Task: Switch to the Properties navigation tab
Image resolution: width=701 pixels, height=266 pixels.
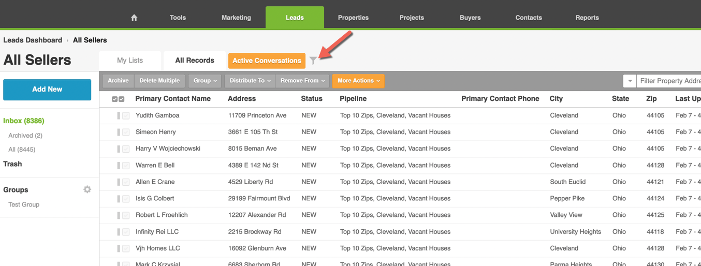Action: point(353,18)
